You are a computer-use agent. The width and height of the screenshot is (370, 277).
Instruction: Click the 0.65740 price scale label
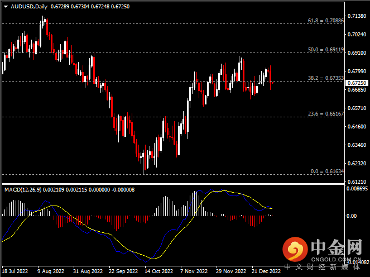(357, 108)
